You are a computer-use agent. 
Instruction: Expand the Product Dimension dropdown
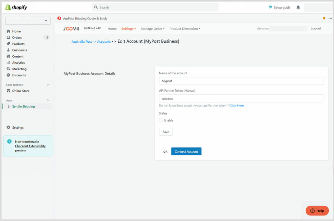point(185,29)
